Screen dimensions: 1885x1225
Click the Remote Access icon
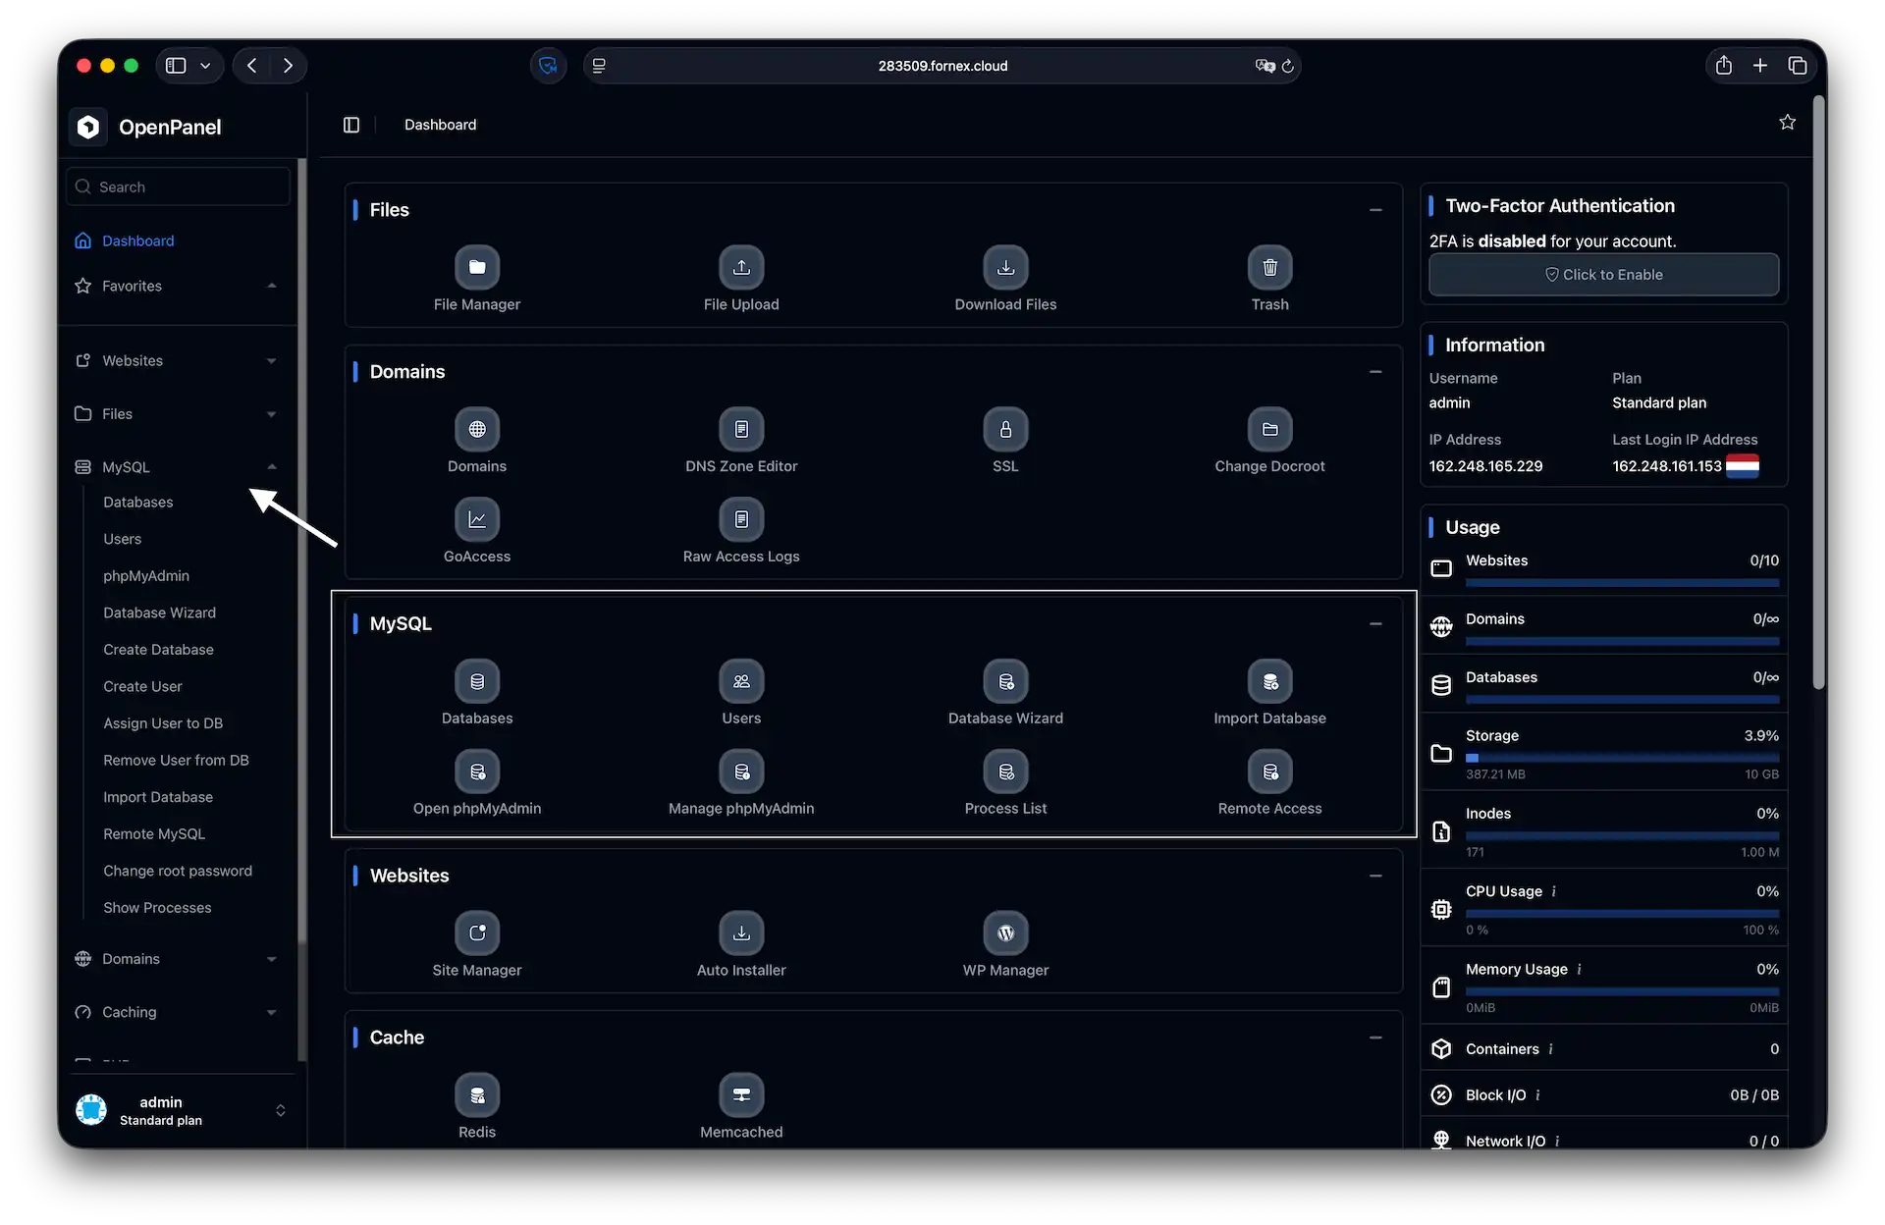(1269, 772)
